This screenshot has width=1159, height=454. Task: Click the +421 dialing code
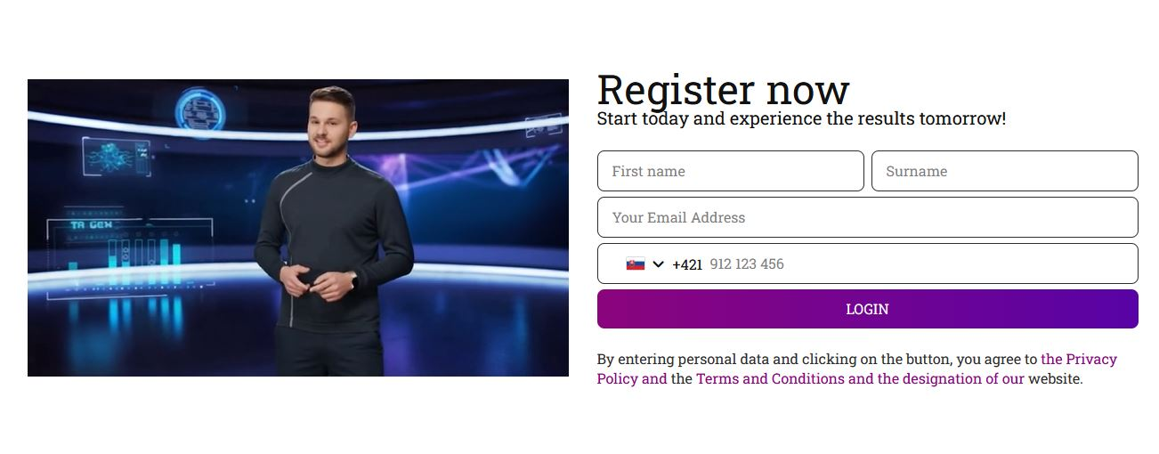(x=687, y=264)
